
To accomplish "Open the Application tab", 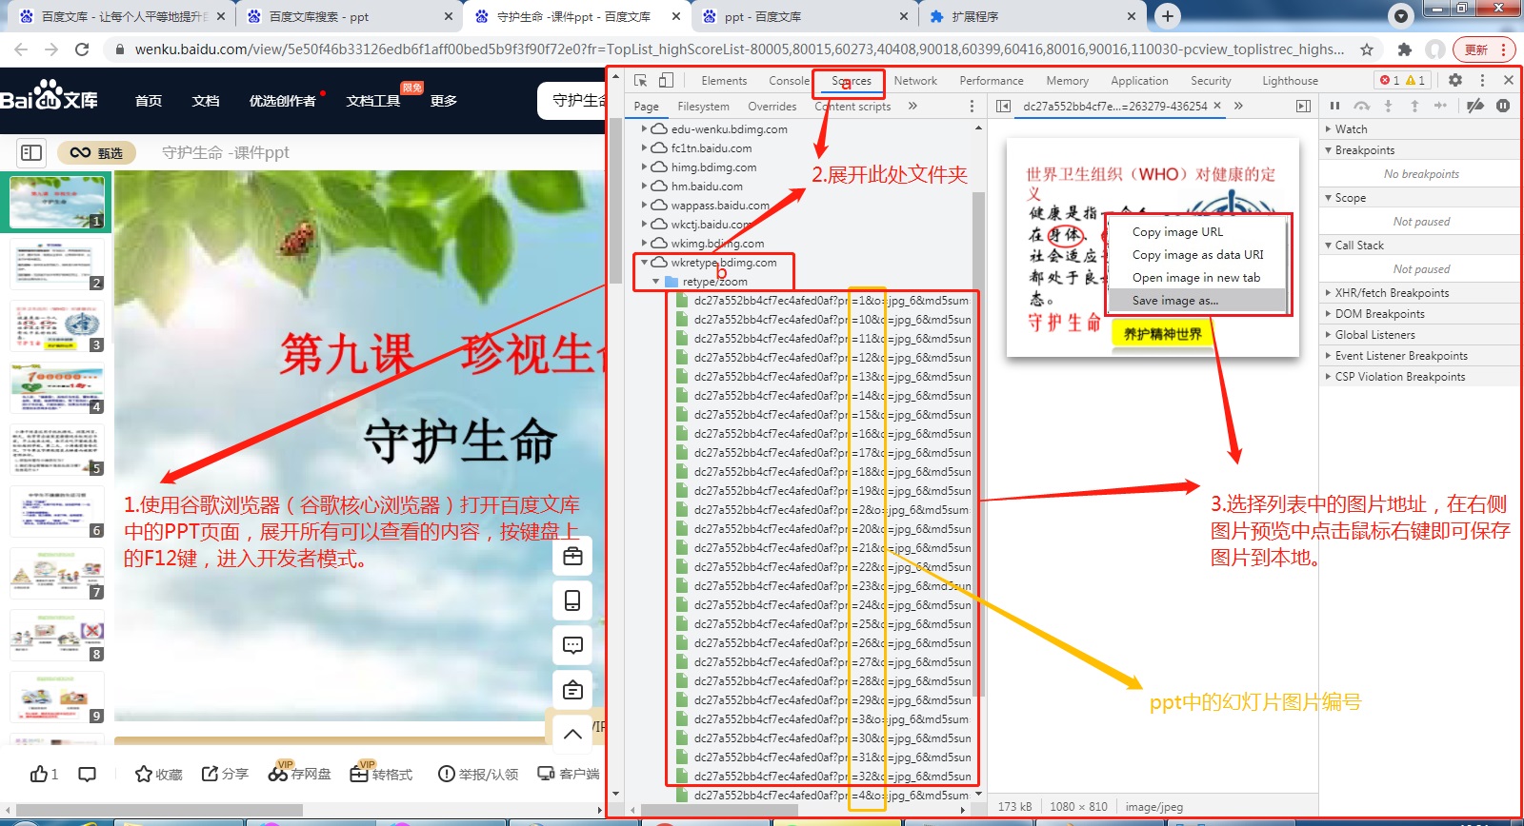I will pyautogui.click(x=1139, y=81).
